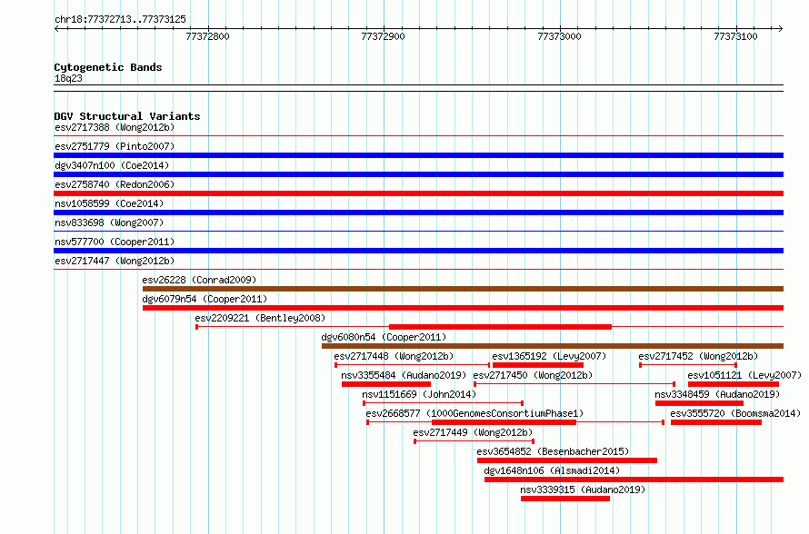Viewport: 809px width, 534px height.
Task: Click the esv26228 (Conrad2009) brown bar
Action: point(463,289)
